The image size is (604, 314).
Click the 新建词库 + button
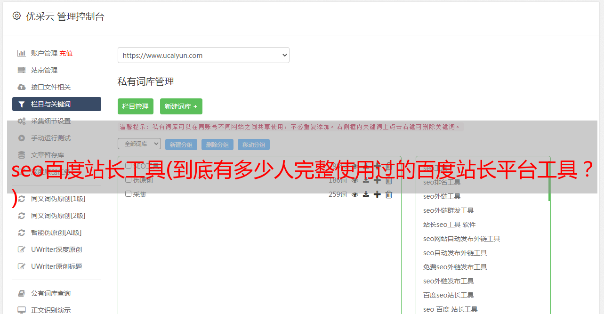point(181,106)
